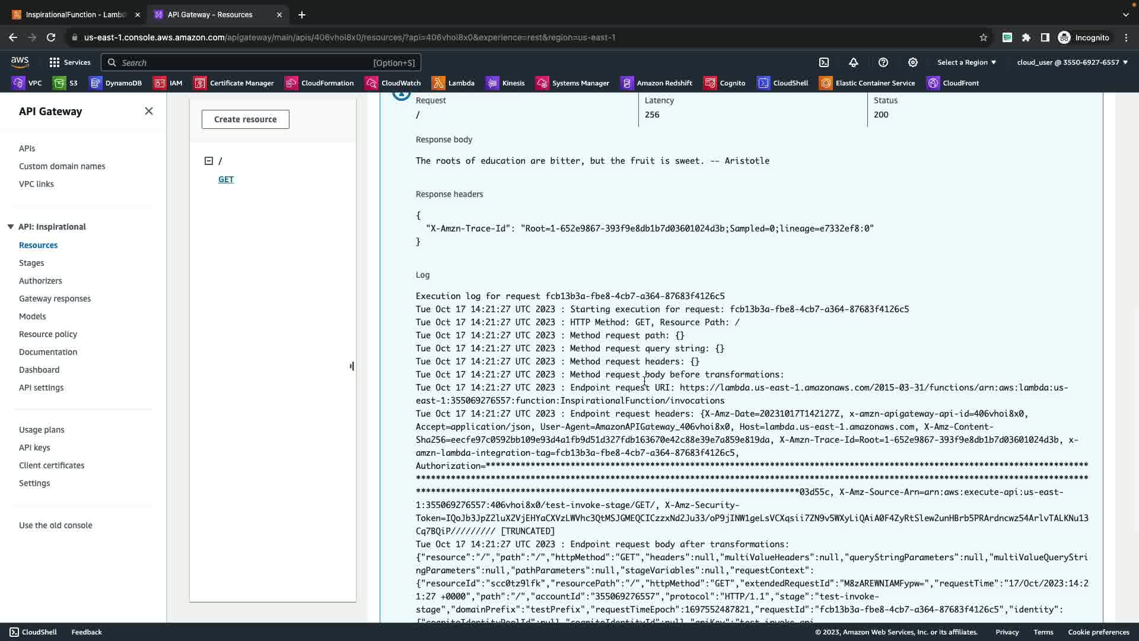Go to AWS console home logo
The width and height of the screenshot is (1139, 641).
coord(20,62)
